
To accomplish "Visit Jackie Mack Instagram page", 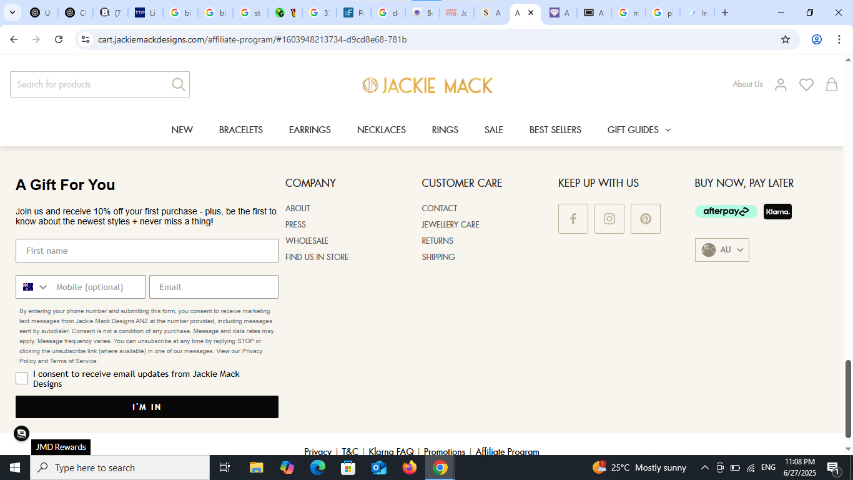I will (x=609, y=219).
